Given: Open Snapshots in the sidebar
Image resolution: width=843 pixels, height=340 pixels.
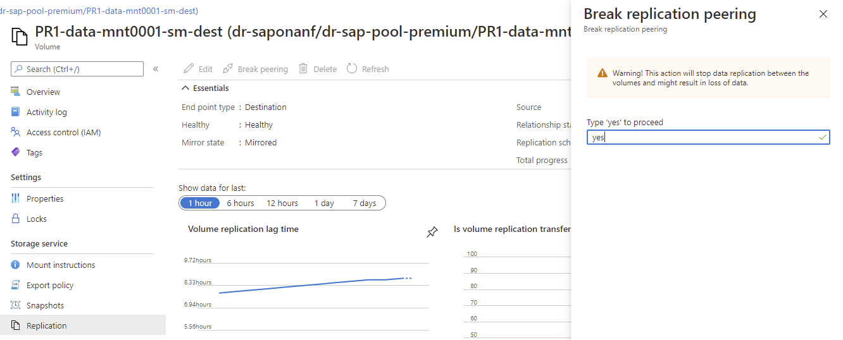Looking at the screenshot, I should pyautogui.click(x=45, y=305).
